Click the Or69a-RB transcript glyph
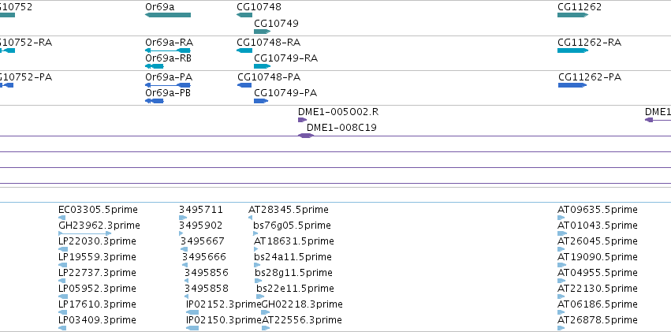Screen dimensions: 671x332 coord(155,66)
